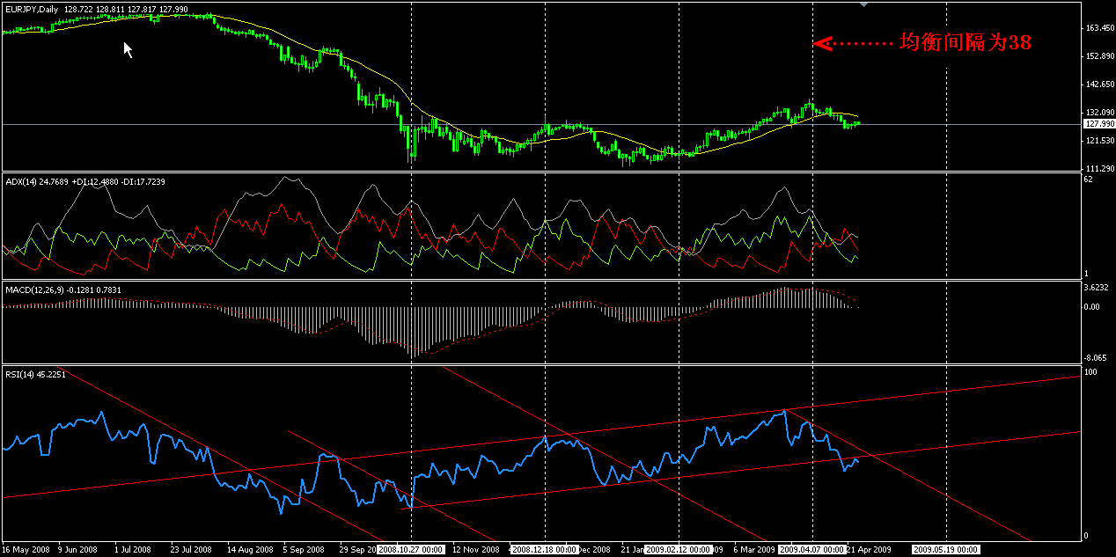Click the 23 Jul 2008 date label
Viewport: 1116px width, 557px height.
pos(190,549)
